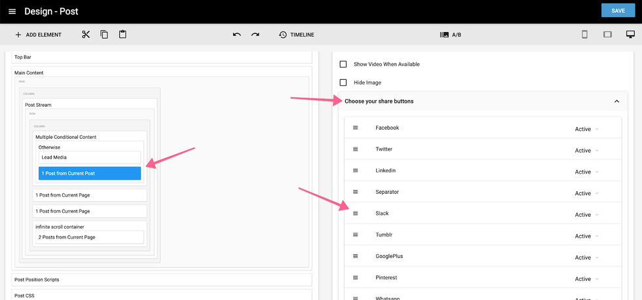Click Add Element button
Screen dimensions: 642x300
pyautogui.click(x=38, y=35)
